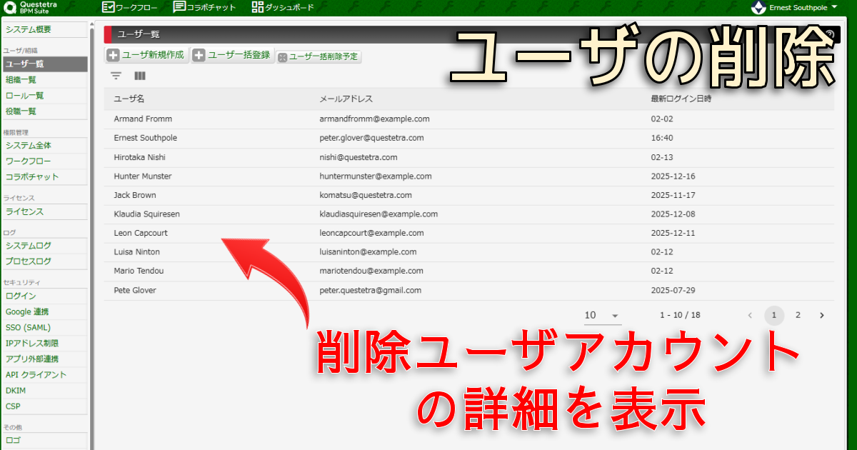Open システムログ in the sidebar
Image resolution: width=857 pixels, height=450 pixels.
click(x=44, y=246)
